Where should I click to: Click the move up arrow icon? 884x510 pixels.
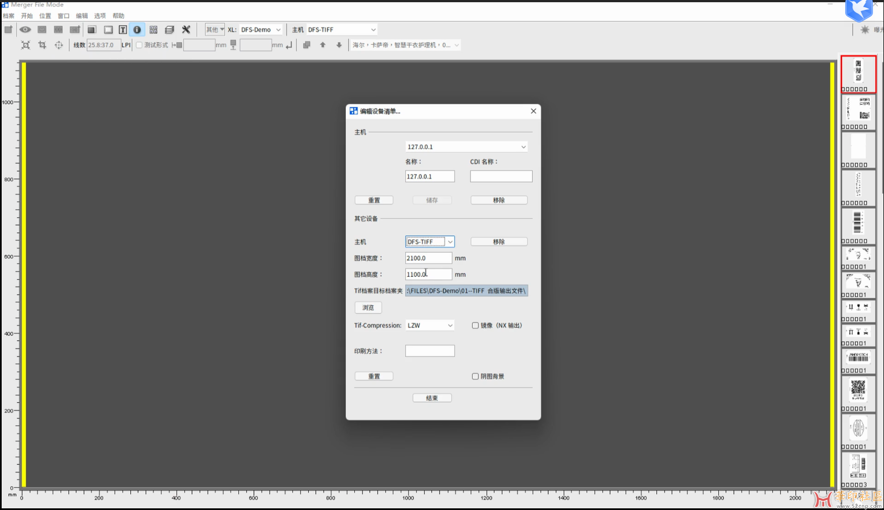[323, 45]
